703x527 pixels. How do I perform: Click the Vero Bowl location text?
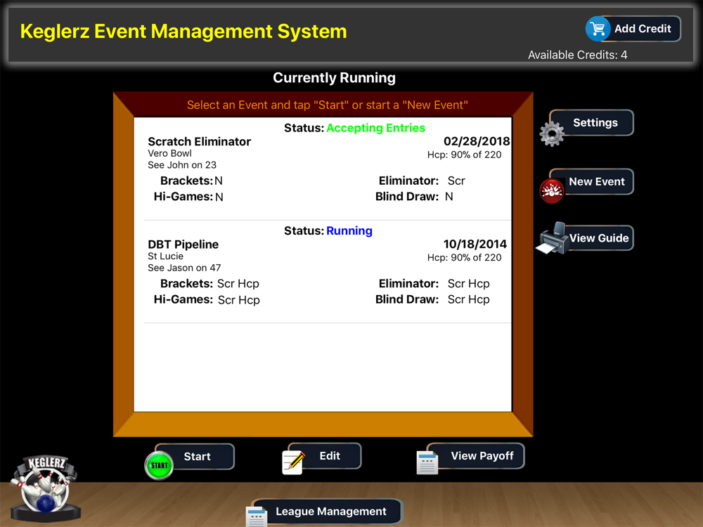[169, 153]
